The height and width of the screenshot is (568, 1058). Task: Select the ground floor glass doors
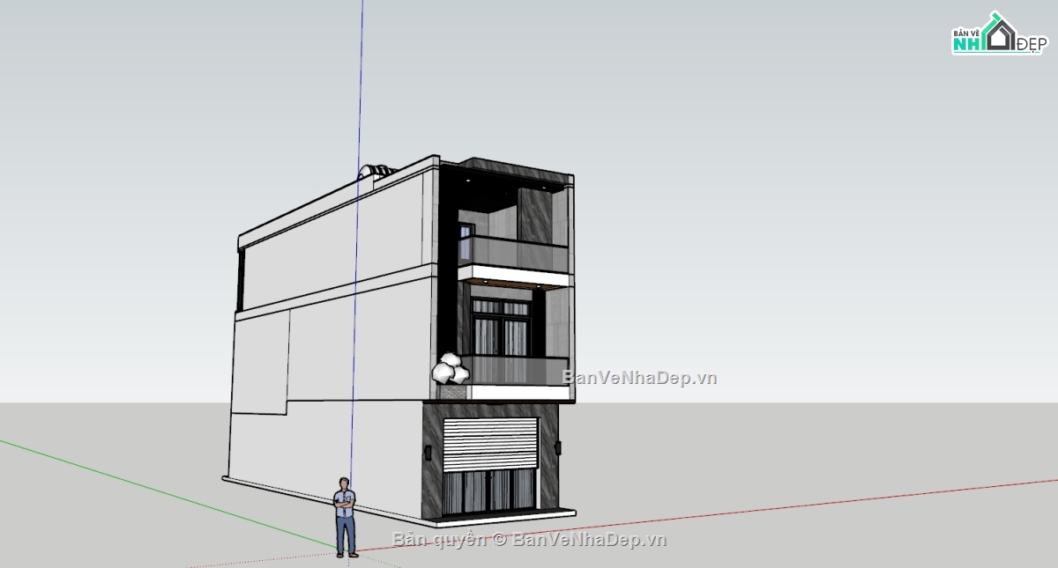(489, 491)
